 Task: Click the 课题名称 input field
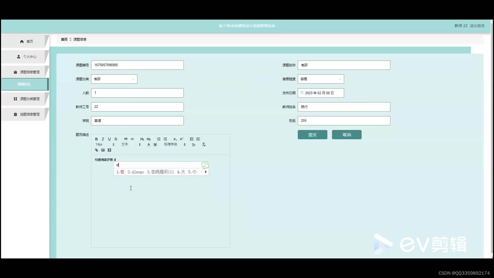344,65
